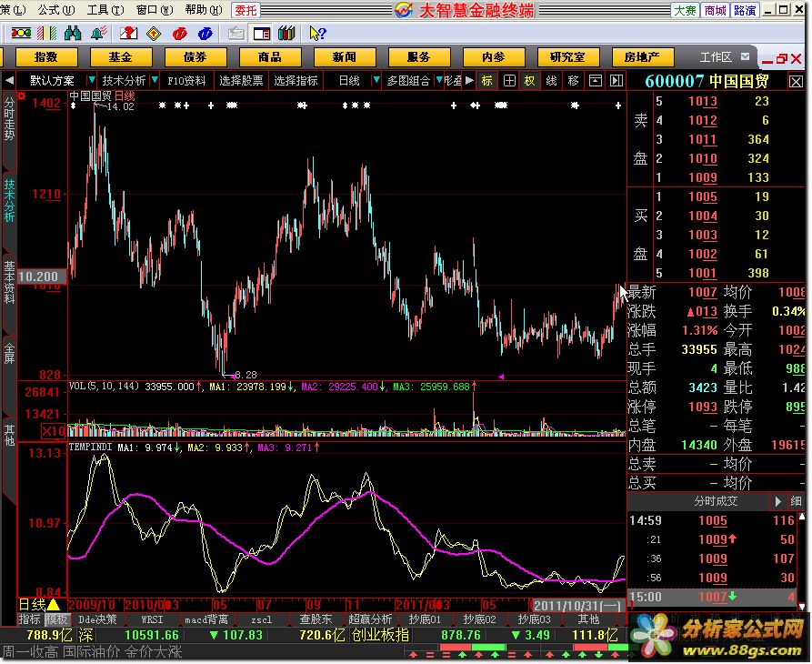Click the arrow question mark help icon
812x664 pixels.
(x=317, y=34)
